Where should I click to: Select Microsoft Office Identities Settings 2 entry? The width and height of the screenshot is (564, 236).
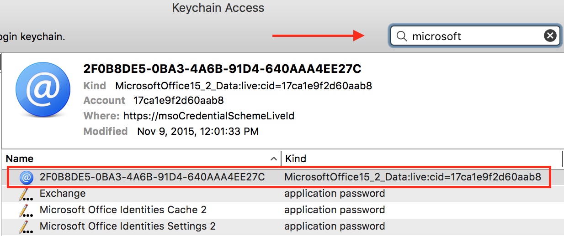pos(128,226)
